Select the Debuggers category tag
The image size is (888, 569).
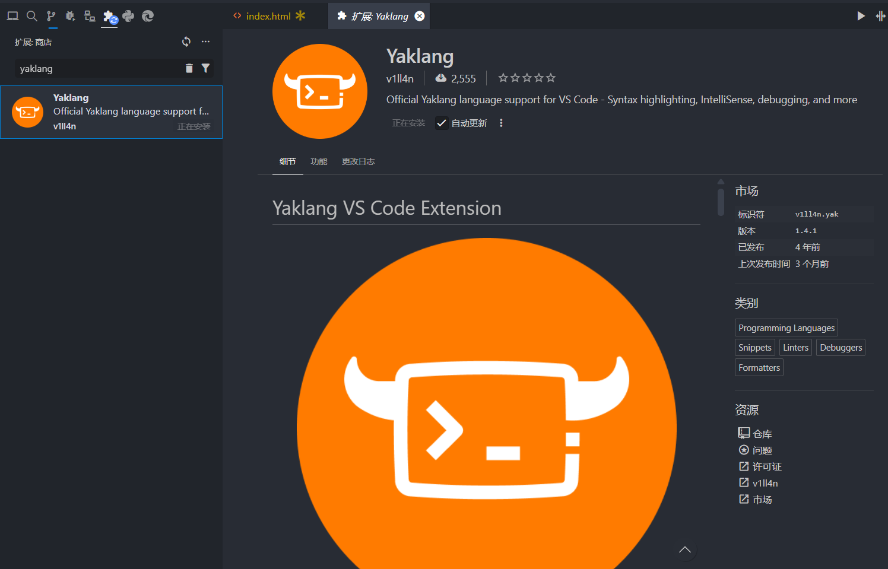point(841,347)
